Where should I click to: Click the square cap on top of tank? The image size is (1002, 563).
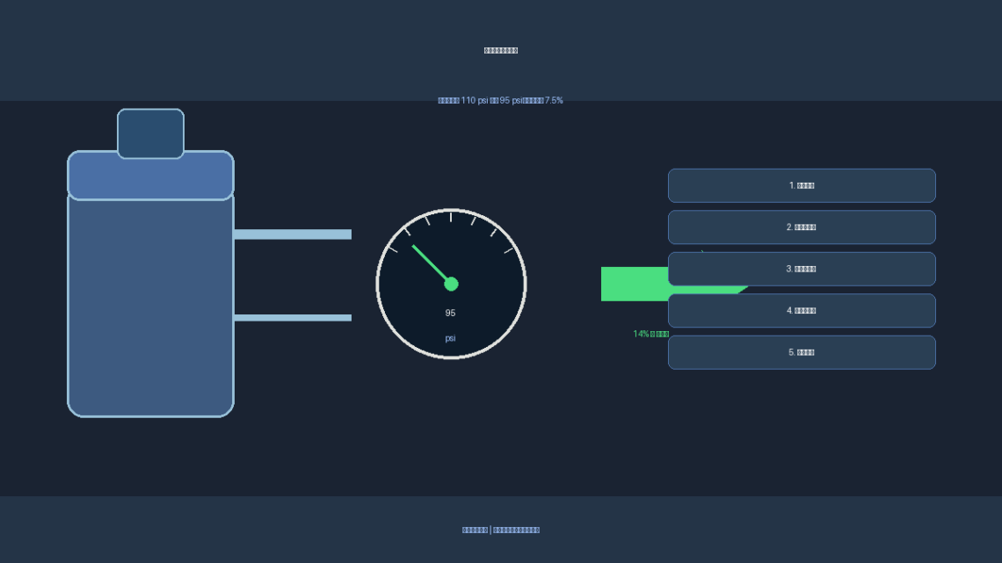tap(151, 134)
